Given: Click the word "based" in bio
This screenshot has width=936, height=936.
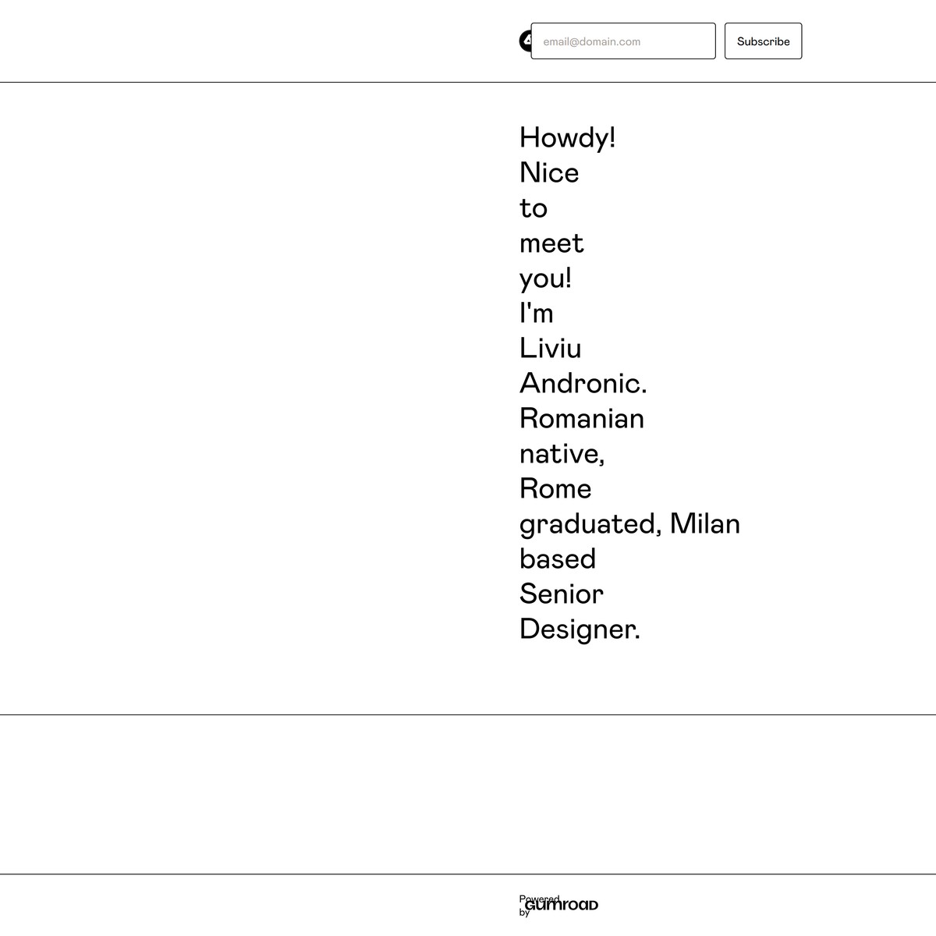Looking at the screenshot, I should 557,559.
